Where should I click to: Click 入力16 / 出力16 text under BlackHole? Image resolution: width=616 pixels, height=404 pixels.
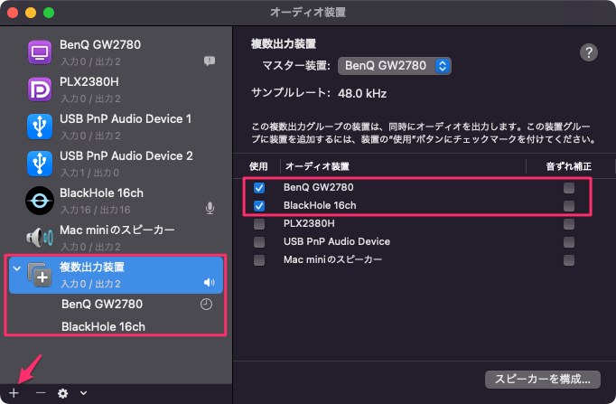96,210
